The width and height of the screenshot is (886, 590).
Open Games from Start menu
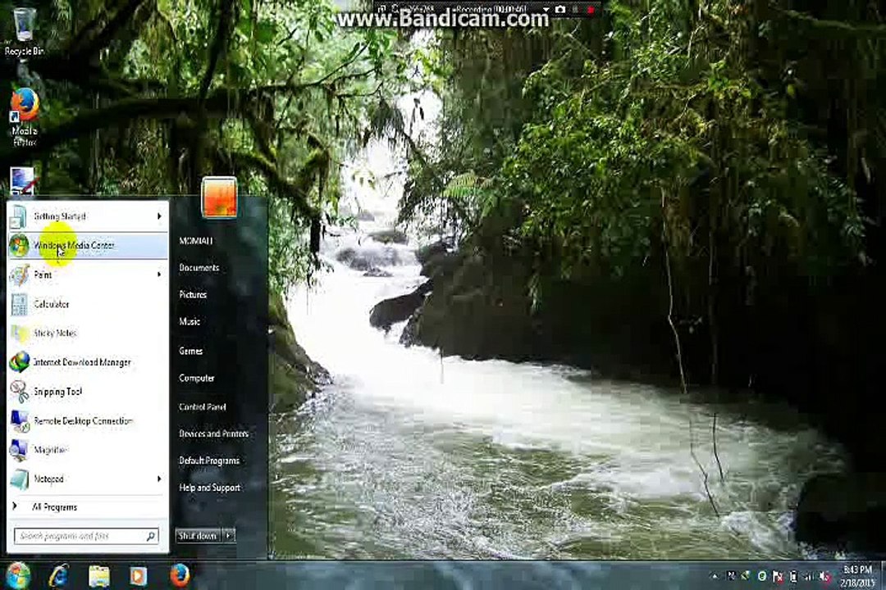pos(190,352)
